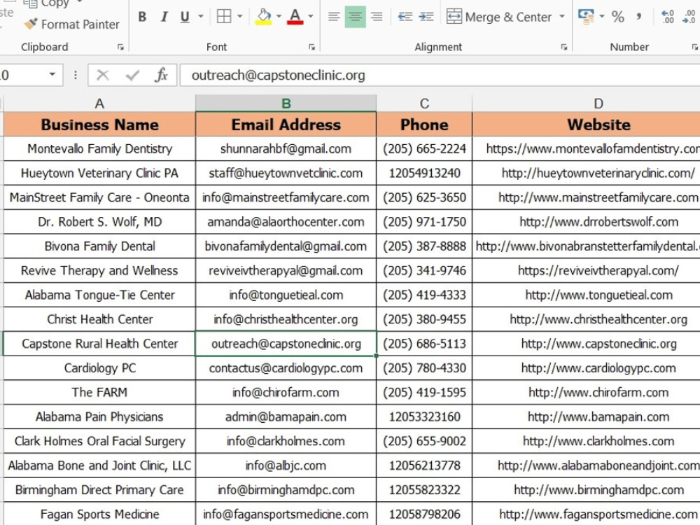This screenshot has height=525, width=700.
Task: Apply Fill Color paint bucket
Action: point(264,17)
